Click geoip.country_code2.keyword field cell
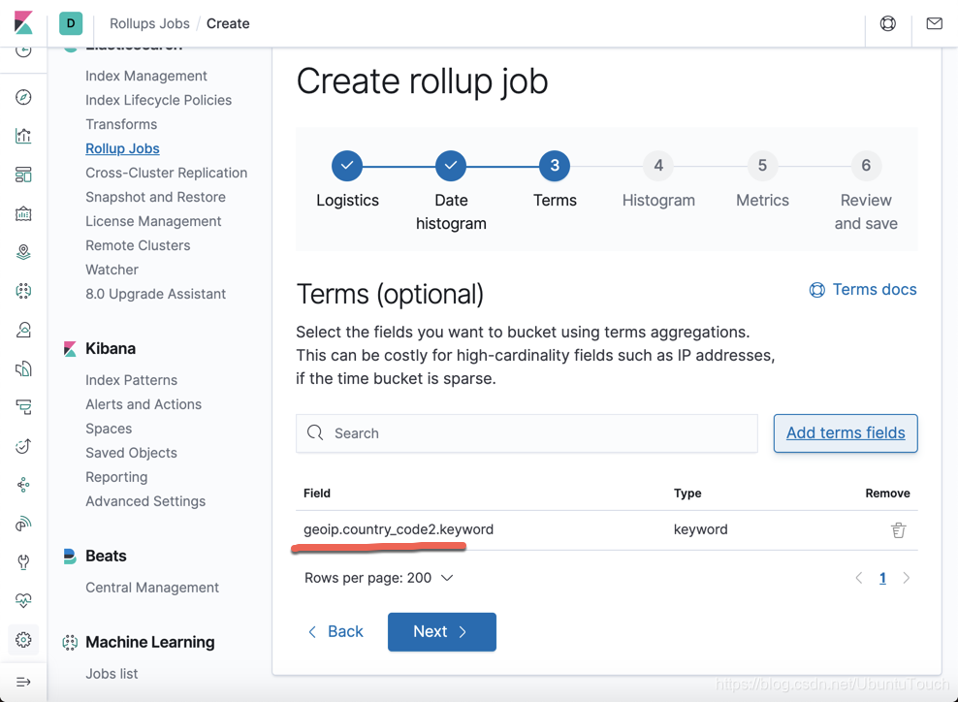The width and height of the screenshot is (958, 702). pos(399,529)
